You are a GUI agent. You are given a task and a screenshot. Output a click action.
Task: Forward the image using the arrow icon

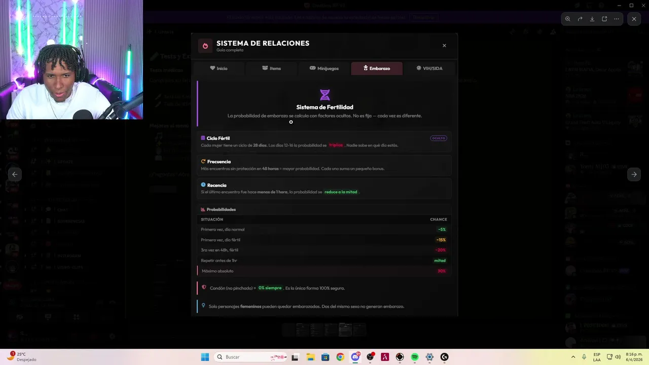coord(580,19)
